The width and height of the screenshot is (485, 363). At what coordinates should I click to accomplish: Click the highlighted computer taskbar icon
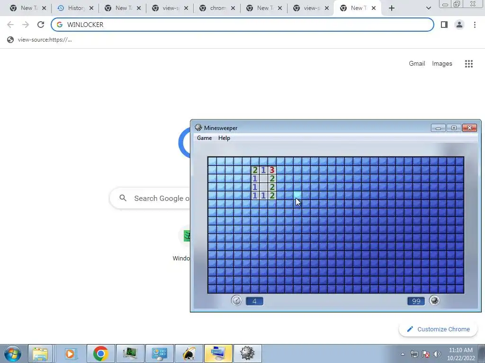coord(218,354)
